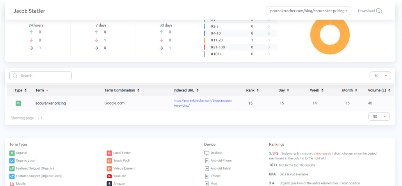Screen dimensions: 402x186
Task: Click the Google.com term combination cell
Action: pos(115,103)
